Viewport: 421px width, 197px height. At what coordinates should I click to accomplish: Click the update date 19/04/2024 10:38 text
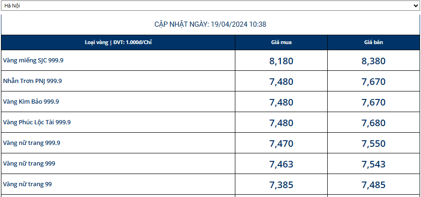tap(210, 24)
